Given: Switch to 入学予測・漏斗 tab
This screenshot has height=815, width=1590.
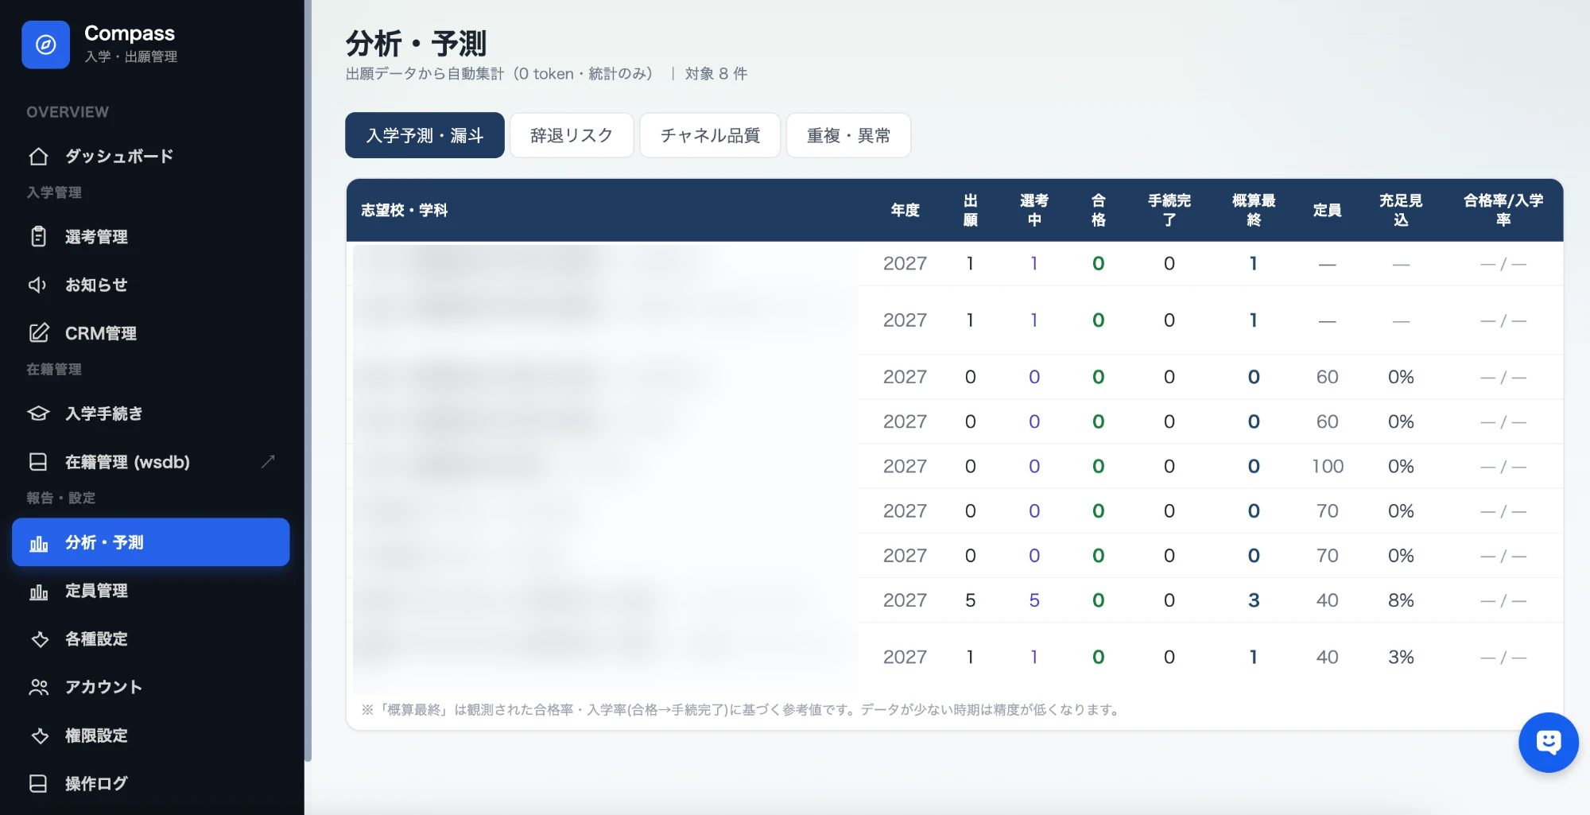Looking at the screenshot, I should [x=425, y=135].
